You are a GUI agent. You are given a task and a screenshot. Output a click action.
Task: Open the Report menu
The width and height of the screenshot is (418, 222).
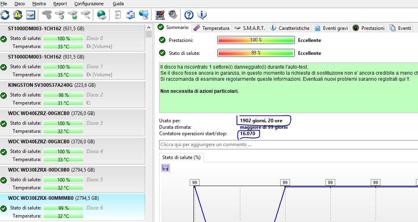click(x=60, y=4)
